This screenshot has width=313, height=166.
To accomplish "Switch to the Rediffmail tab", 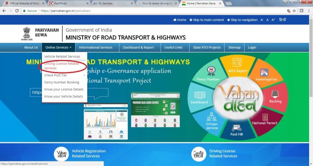I will (x=67, y=4).
